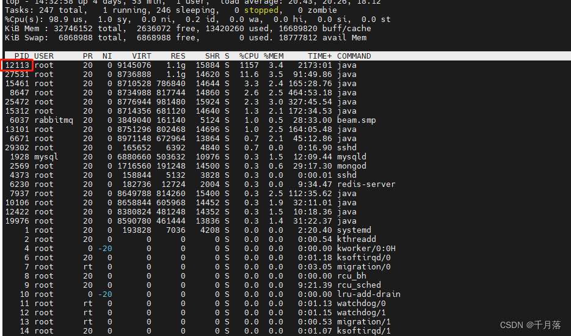
Task: Click PID 4373 in the list
Action: (20, 175)
